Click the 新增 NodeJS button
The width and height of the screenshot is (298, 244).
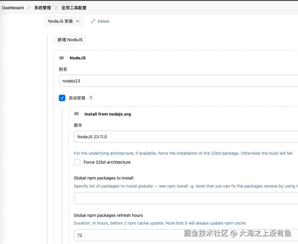[70, 40]
